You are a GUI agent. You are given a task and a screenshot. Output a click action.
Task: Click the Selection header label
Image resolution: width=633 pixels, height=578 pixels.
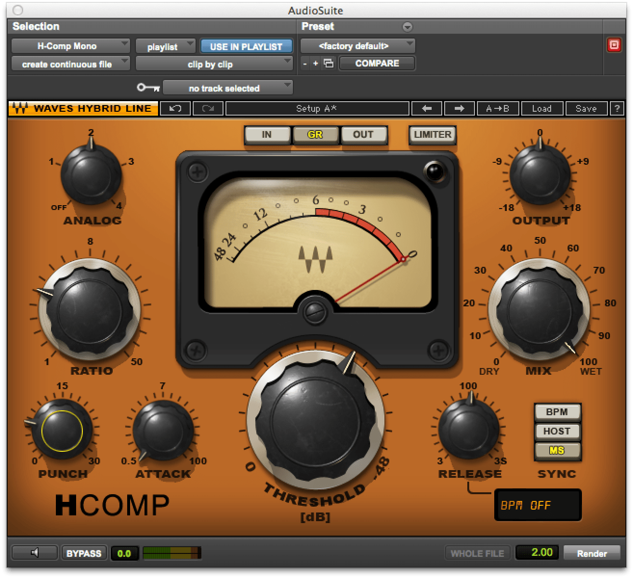click(36, 26)
